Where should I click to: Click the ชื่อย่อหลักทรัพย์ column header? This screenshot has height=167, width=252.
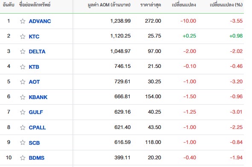[x=35, y=5]
